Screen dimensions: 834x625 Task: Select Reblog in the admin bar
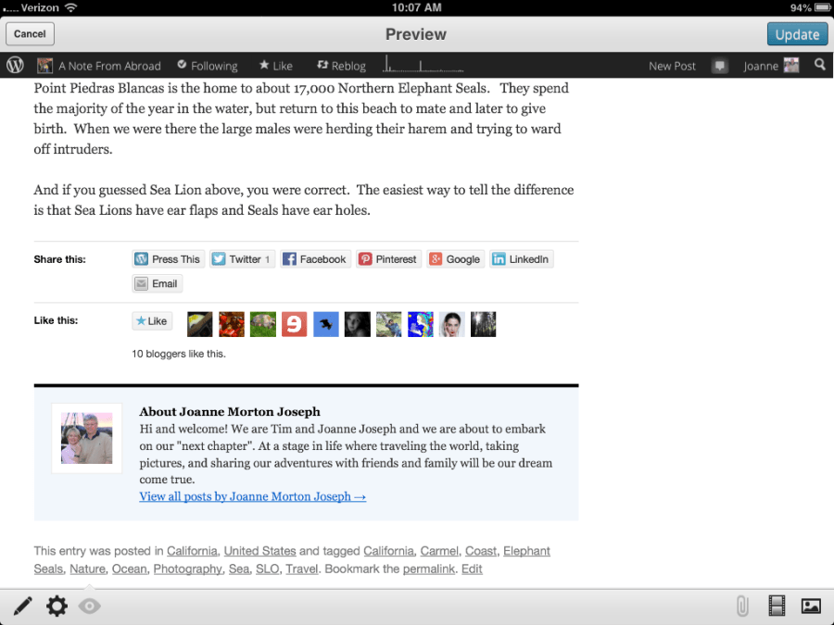click(x=341, y=66)
